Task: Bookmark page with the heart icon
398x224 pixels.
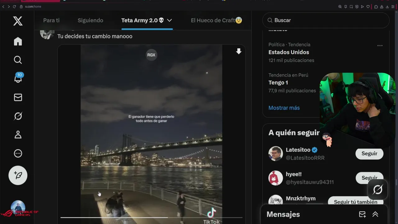Action: tap(368, 7)
